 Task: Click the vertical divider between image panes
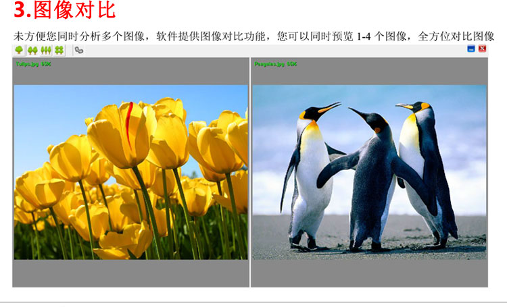point(250,172)
